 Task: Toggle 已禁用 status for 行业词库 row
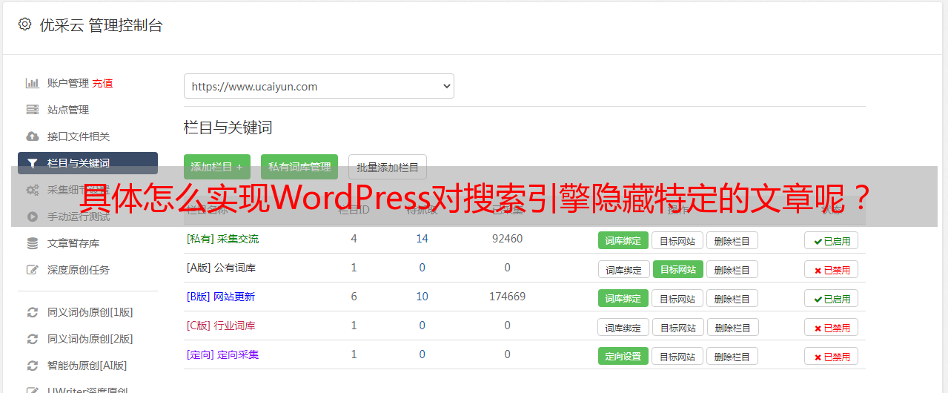click(x=832, y=327)
